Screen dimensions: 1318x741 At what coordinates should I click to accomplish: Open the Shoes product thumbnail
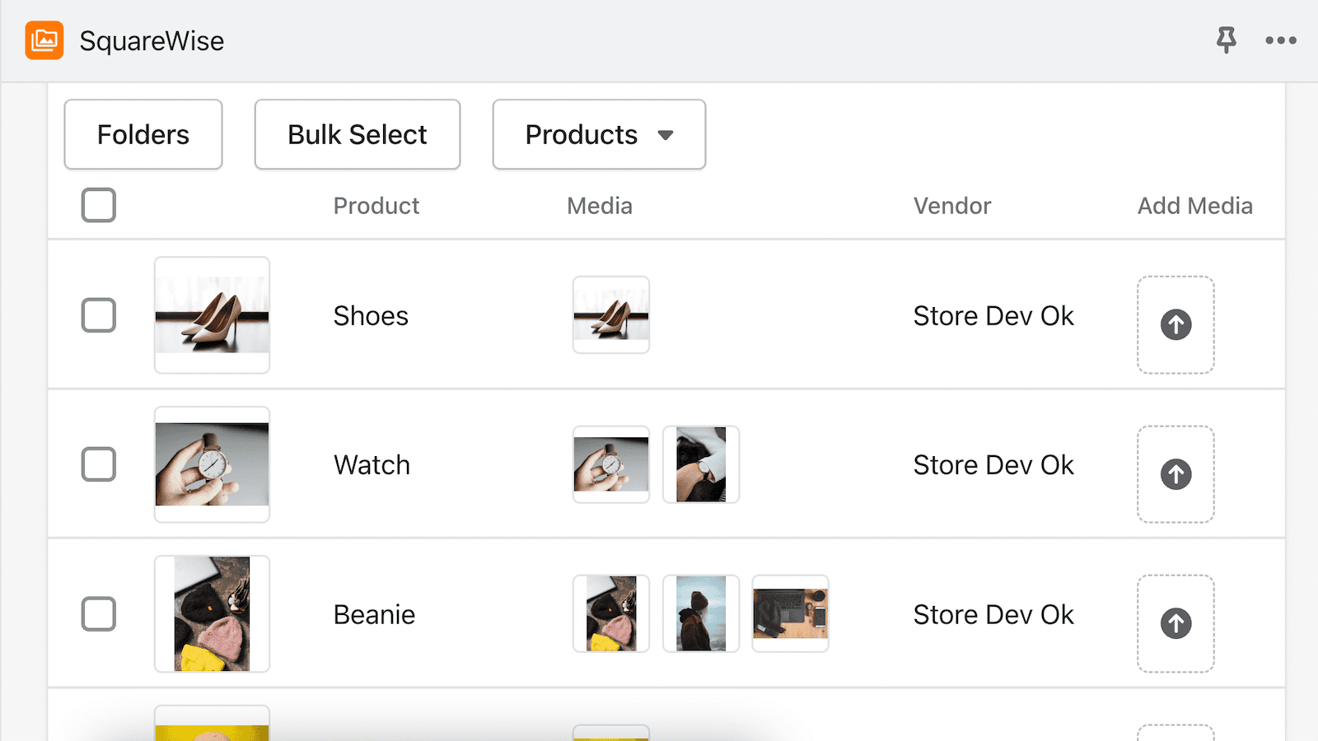coord(211,315)
